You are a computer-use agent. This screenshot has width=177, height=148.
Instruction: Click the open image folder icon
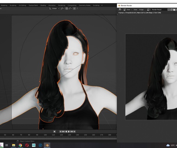[x=174, y=10]
